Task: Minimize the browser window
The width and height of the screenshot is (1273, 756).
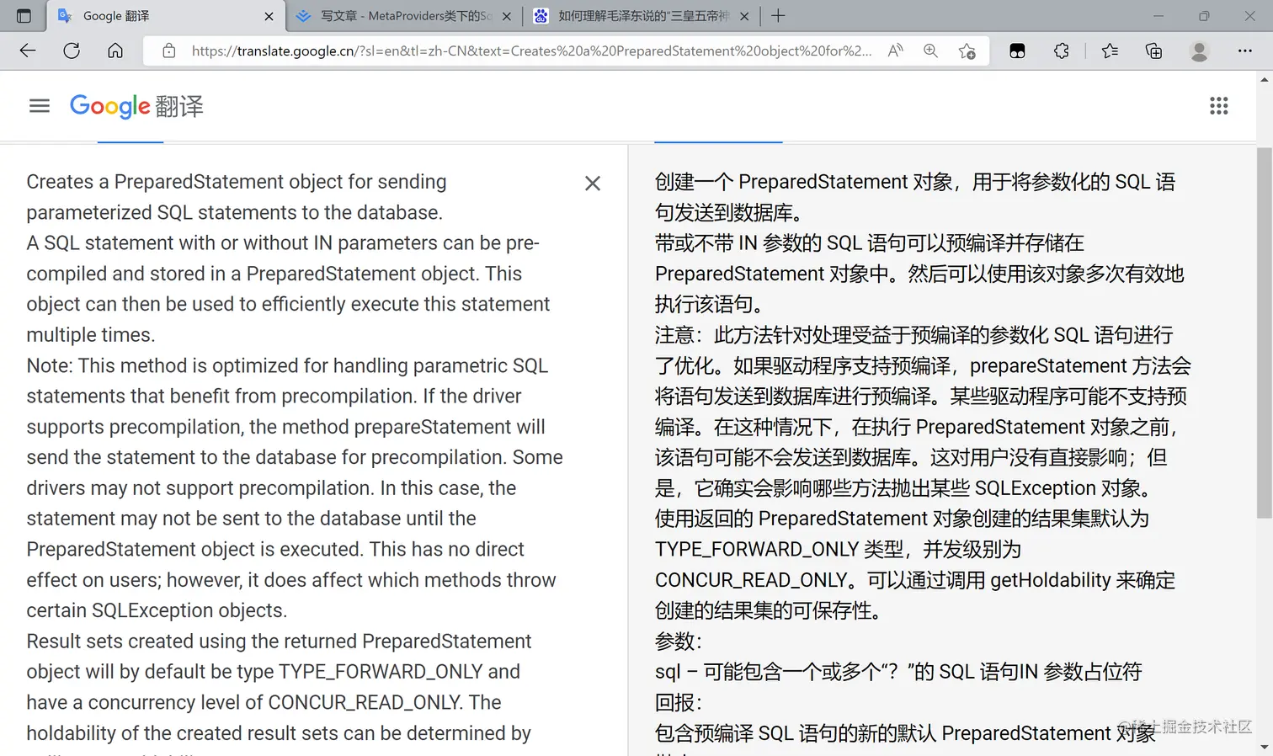Action: click(1158, 16)
